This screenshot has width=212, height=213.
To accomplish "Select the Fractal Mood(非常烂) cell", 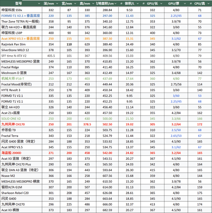I will [21, 84].
